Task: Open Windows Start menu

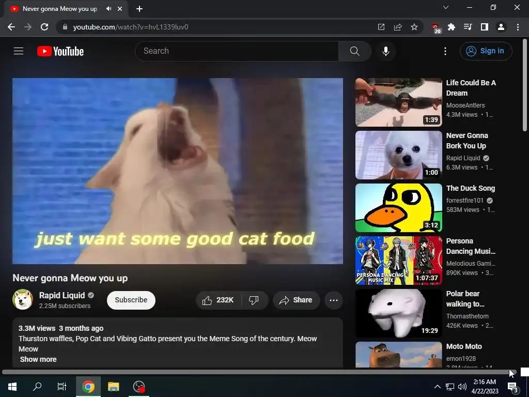Action: click(12, 387)
